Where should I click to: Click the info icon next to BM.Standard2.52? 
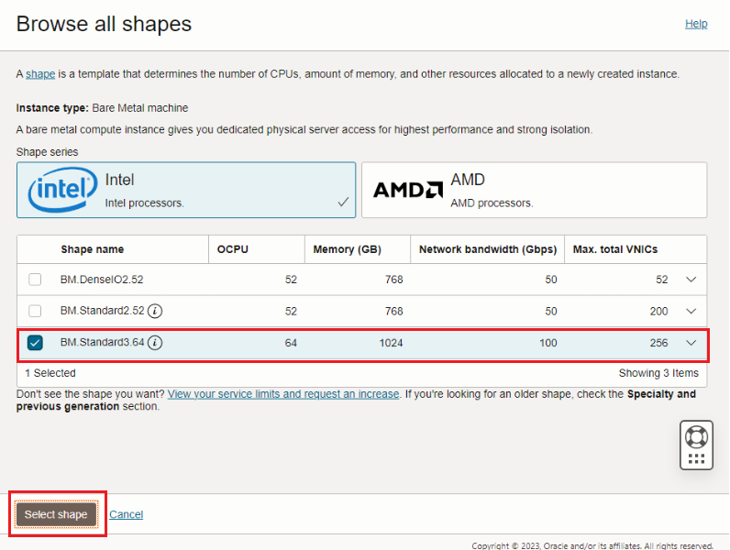point(156,311)
